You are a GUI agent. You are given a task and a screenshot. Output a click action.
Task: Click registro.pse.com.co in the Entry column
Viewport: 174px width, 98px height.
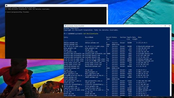coord(72,88)
